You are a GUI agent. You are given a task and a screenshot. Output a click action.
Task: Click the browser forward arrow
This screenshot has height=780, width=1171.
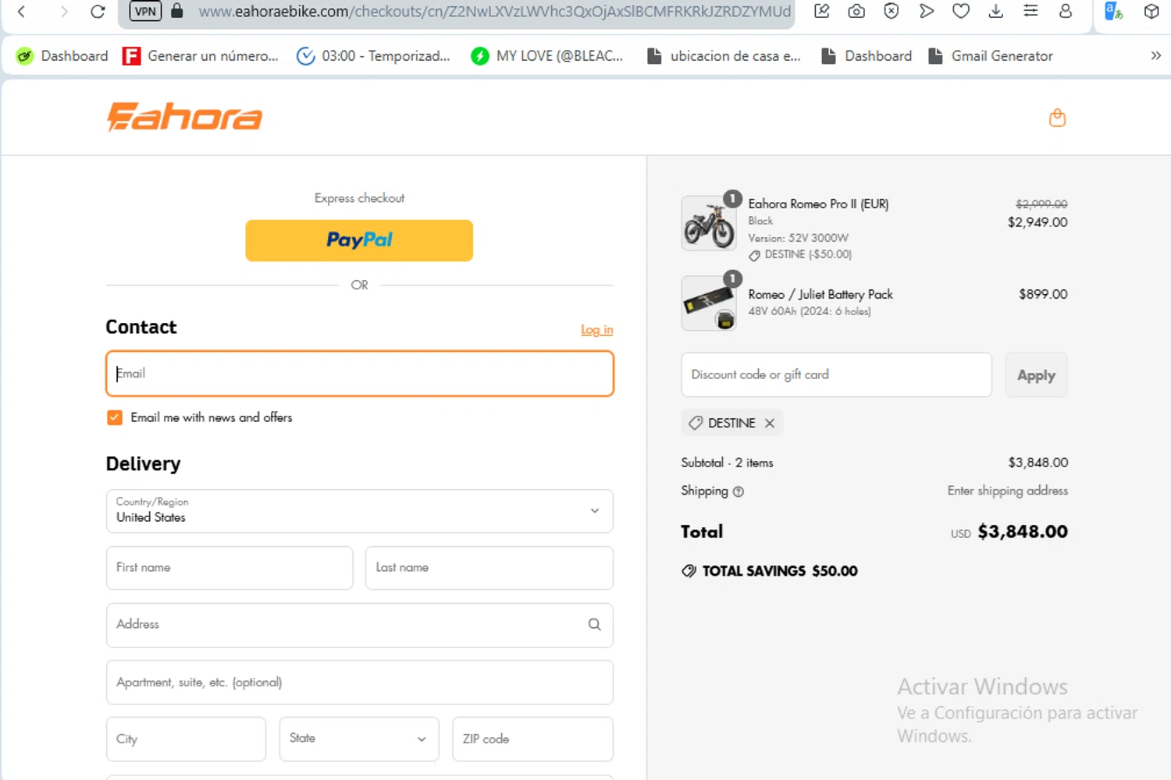(x=64, y=12)
